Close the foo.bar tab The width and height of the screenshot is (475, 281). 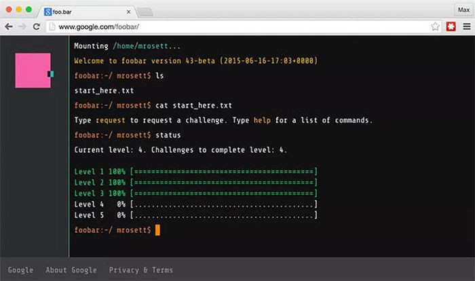tap(128, 12)
